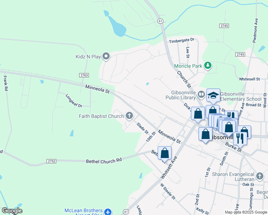Click the Longleaf Dr street label

[x=74, y=101]
